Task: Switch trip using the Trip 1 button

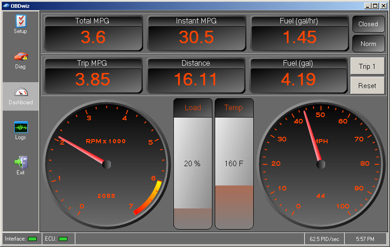Action: click(368, 66)
